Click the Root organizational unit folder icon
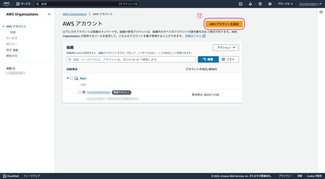325x179 pixels. 76,78
